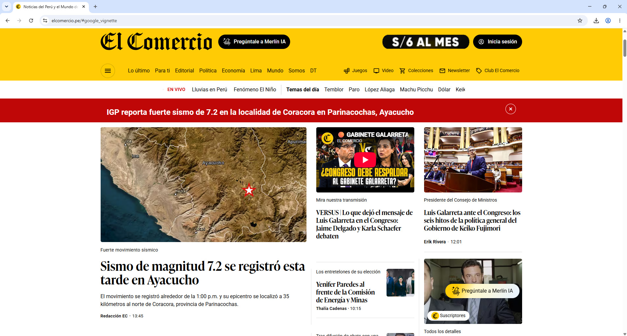Select Lo último in navigation

(x=139, y=71)
